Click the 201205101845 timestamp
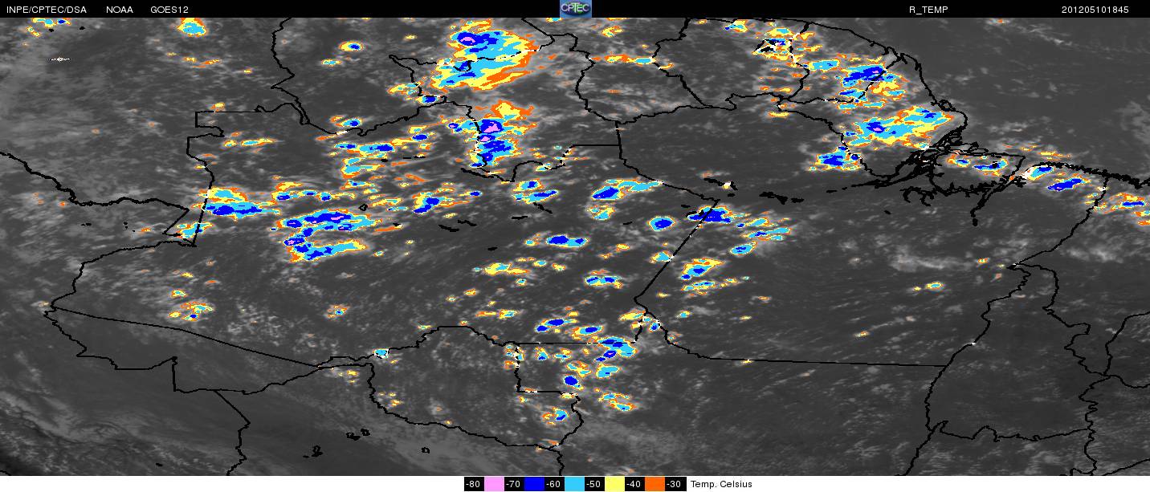Image resolution: width=1150 pixels, height=492 pixels. (1095, 10)
